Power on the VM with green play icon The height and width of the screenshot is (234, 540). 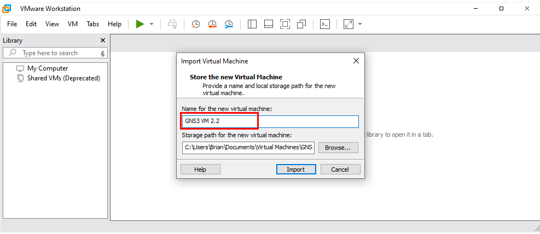[140, 24]
